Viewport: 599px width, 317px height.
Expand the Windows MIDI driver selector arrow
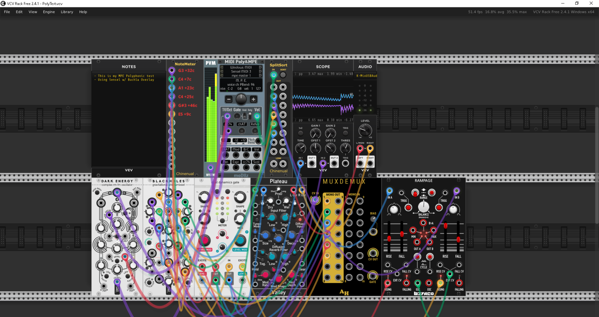[260, 67]
